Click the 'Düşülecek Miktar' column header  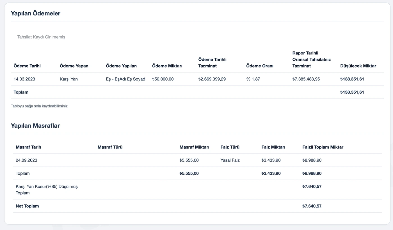pyautogui.click(x=358, y=66)
